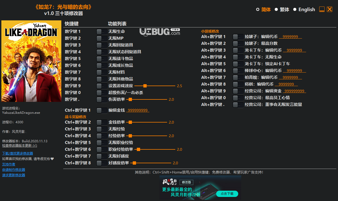The image size is (338, 201).
Task: Toggle 棒球中心：编辑代币 switch
Action: click(238, 71)
